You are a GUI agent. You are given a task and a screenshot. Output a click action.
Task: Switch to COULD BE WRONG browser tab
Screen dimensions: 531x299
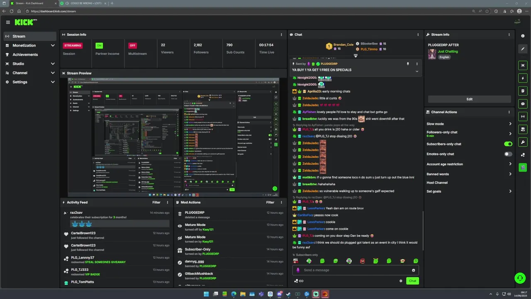[x=83, y=3]
